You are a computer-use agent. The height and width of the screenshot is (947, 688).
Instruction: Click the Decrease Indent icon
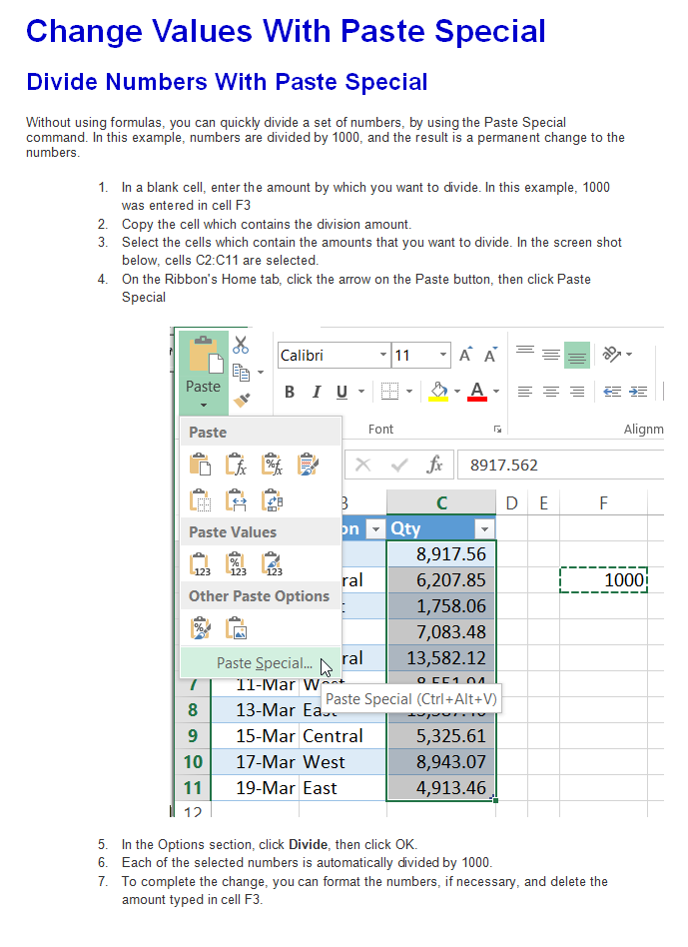click(612, 392)
